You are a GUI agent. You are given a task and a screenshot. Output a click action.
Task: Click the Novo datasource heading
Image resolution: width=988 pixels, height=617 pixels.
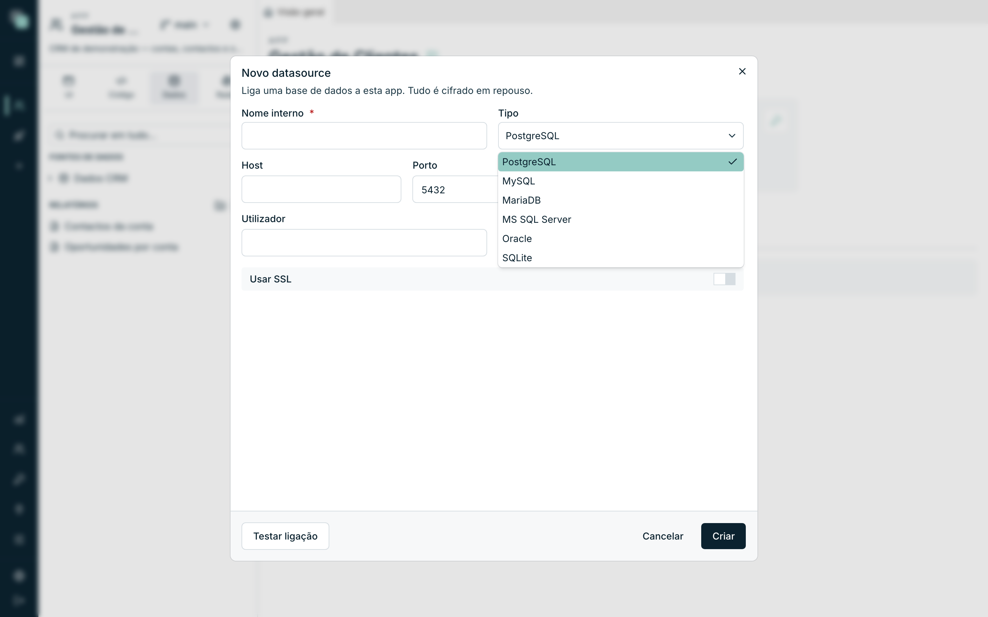coord(286,73)
